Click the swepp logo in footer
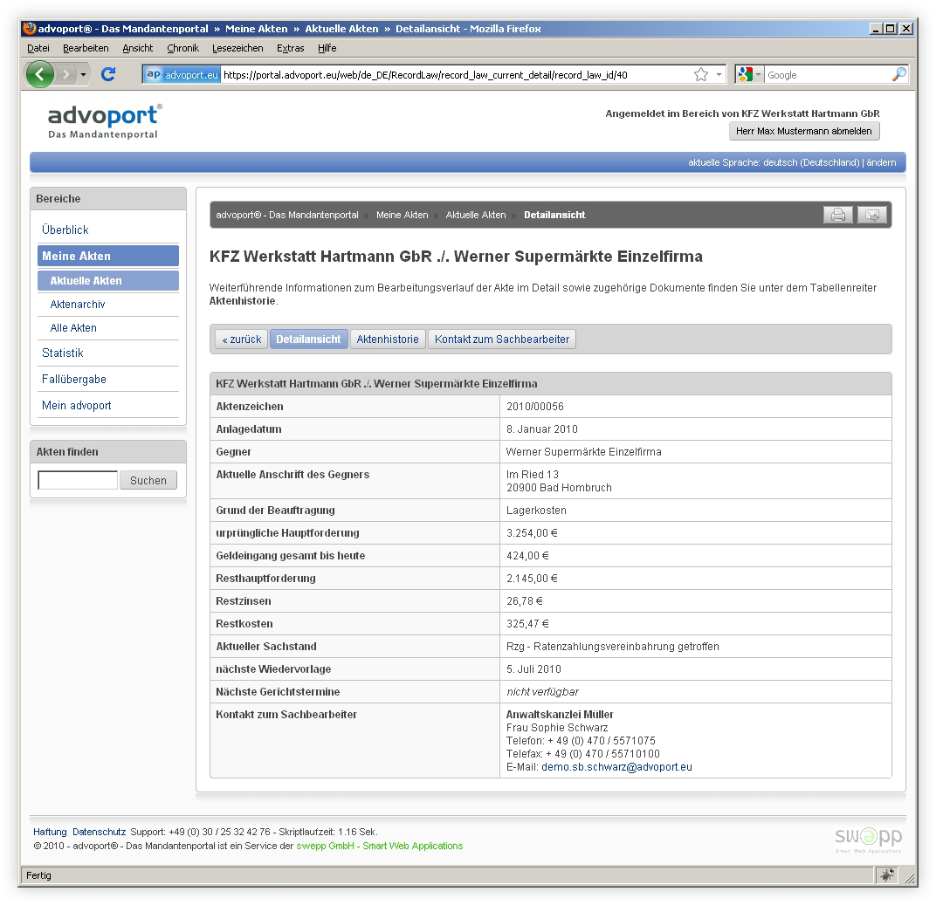Image resolution: width=936 pixels, height=905 pixels. [x=869, y=840]
